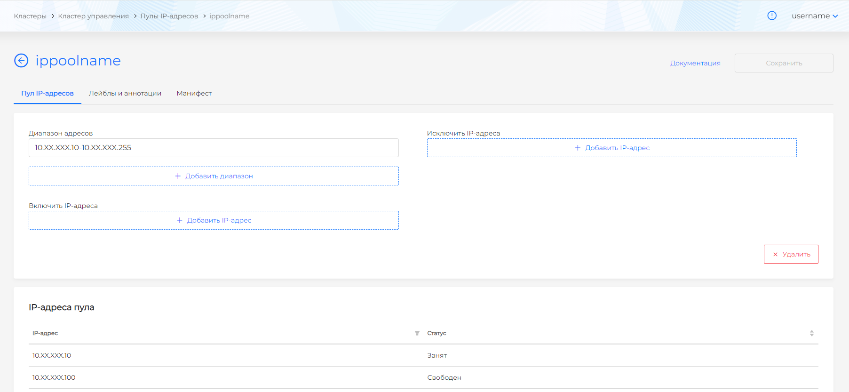Image resolution: width=849 pixels, height=392 pixels.
Task: Open the Манифест tab
Action: click(x=194, y=93)
